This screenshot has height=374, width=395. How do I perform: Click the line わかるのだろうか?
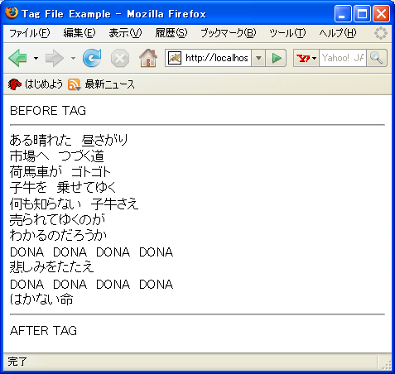tap(58, 236)
